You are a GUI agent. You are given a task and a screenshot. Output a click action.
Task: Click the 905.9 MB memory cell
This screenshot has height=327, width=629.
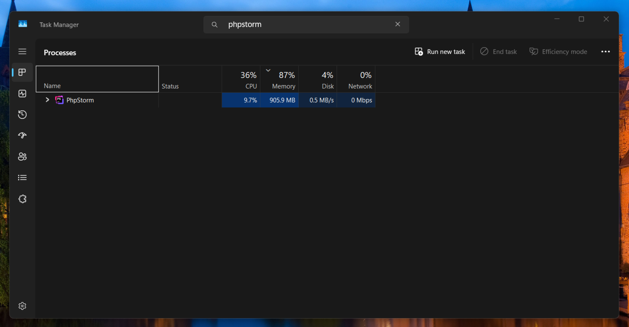coord(279,100)
